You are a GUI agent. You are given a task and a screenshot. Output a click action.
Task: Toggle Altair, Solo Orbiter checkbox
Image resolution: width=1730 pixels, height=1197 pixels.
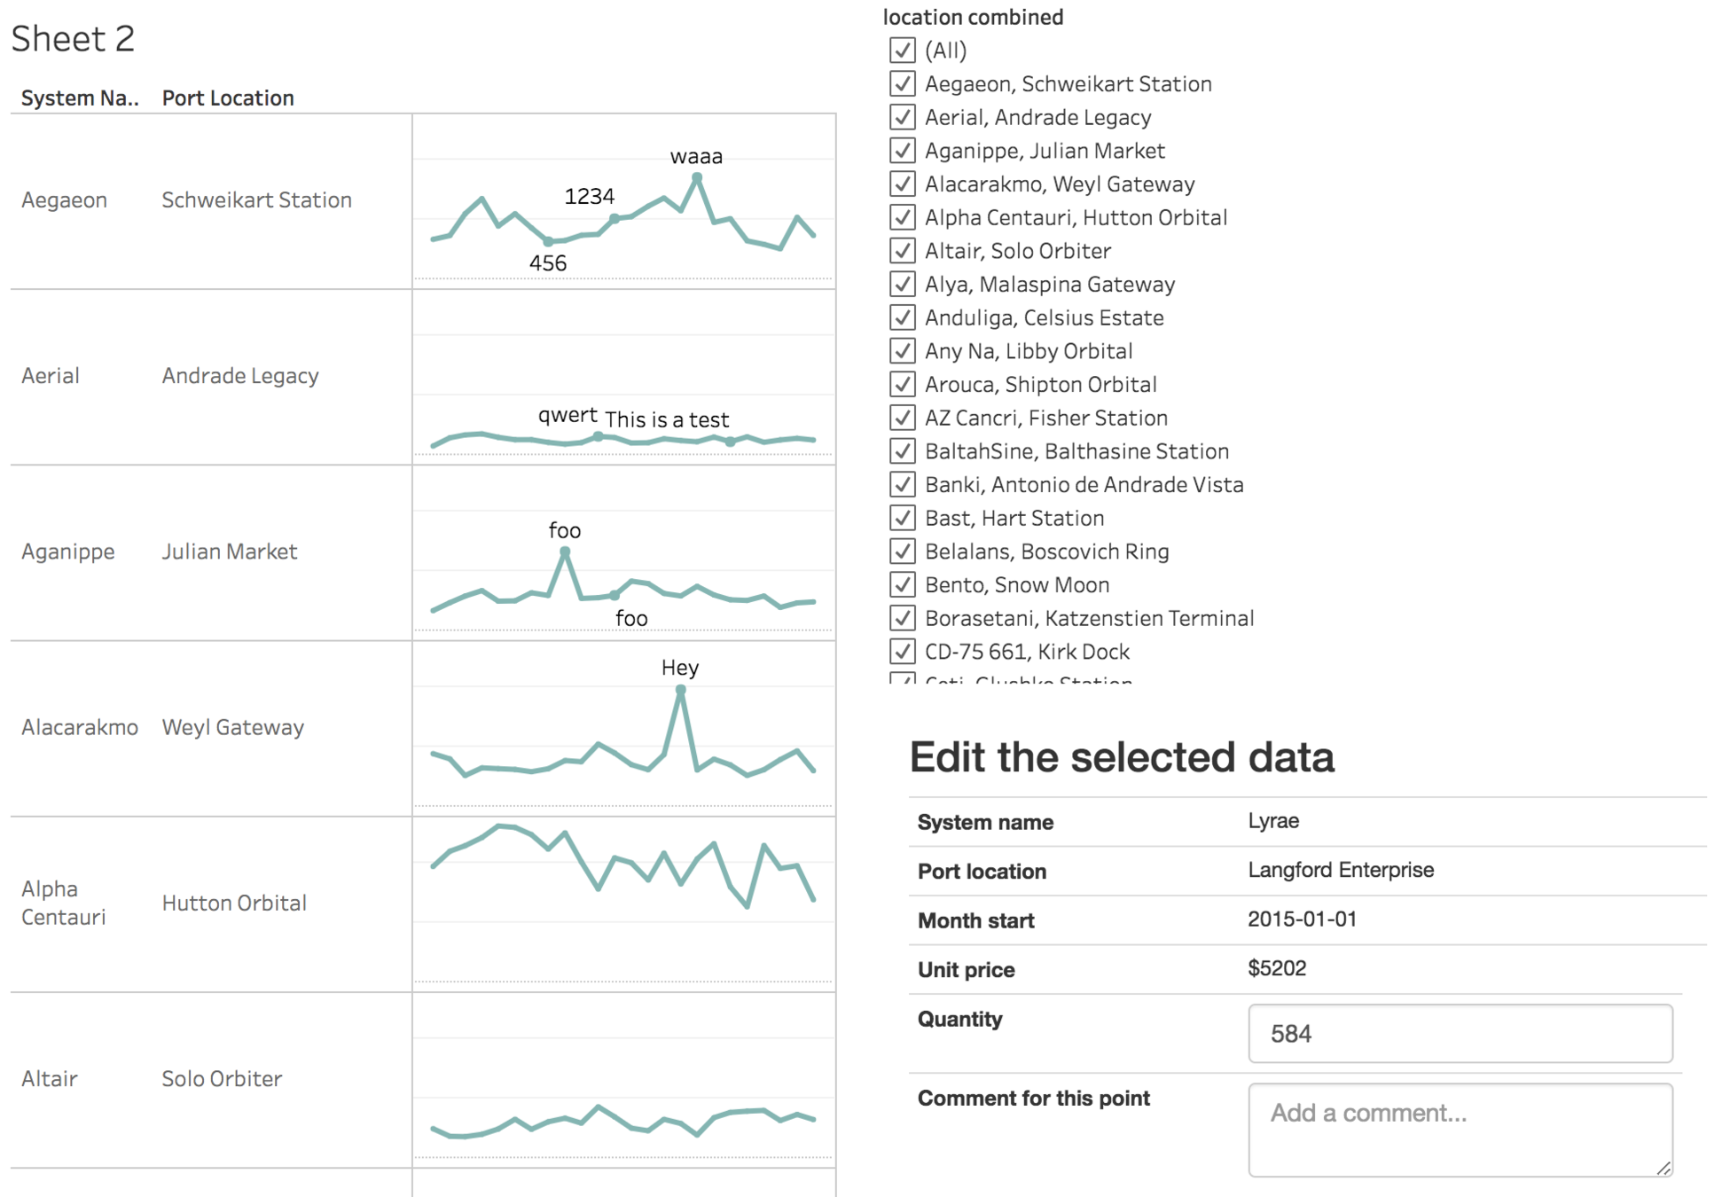902,251
